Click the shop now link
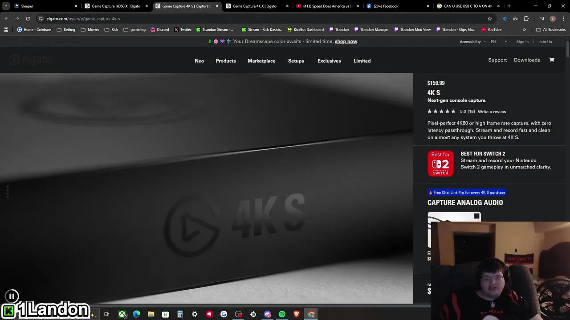570x320 pixels. [346, 41]
